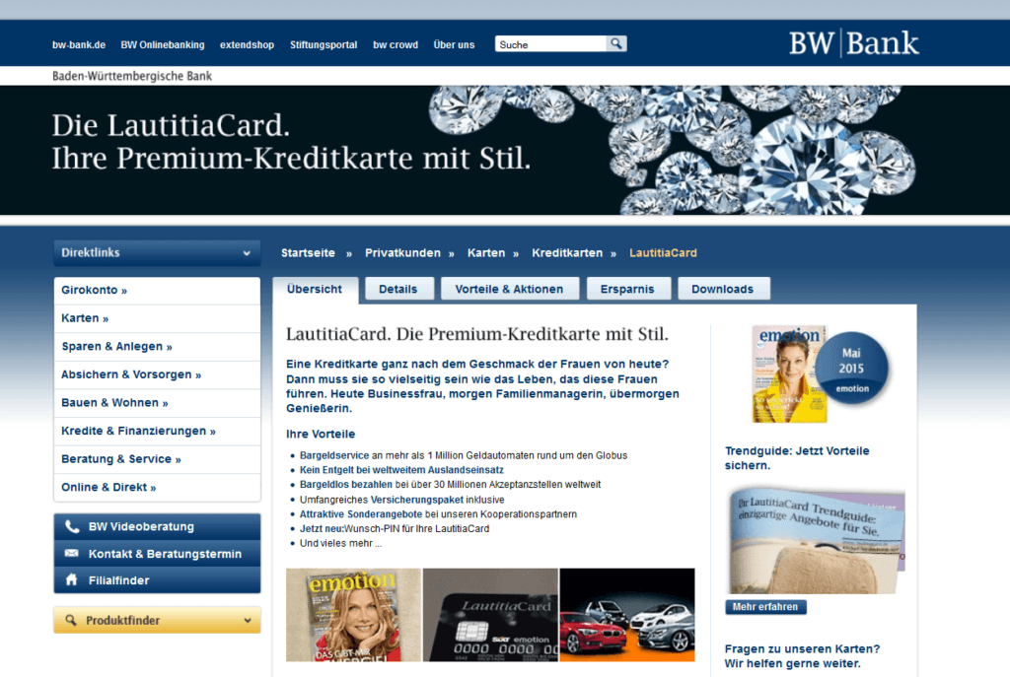Navigate to Kreditkarten breadcrumb
Image resolution: width=1010 pixels, height=677 pixels.
pos(567,253)
